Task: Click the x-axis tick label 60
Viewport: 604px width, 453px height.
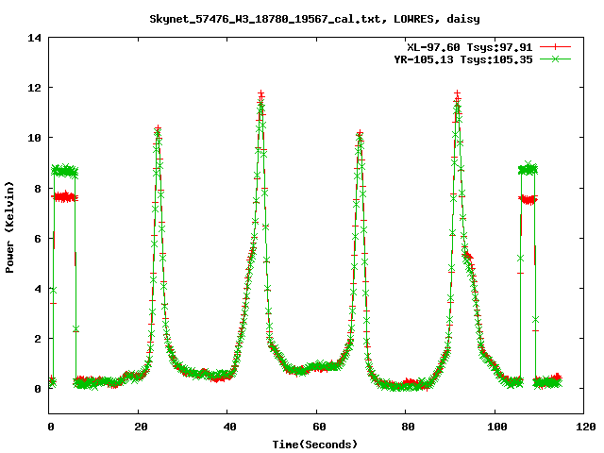Action: tap(317, 426)
